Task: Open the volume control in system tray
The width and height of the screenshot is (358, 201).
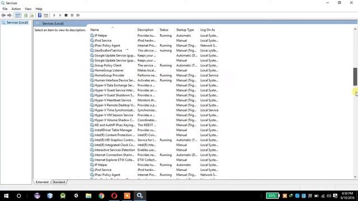Action: (329, 196)
